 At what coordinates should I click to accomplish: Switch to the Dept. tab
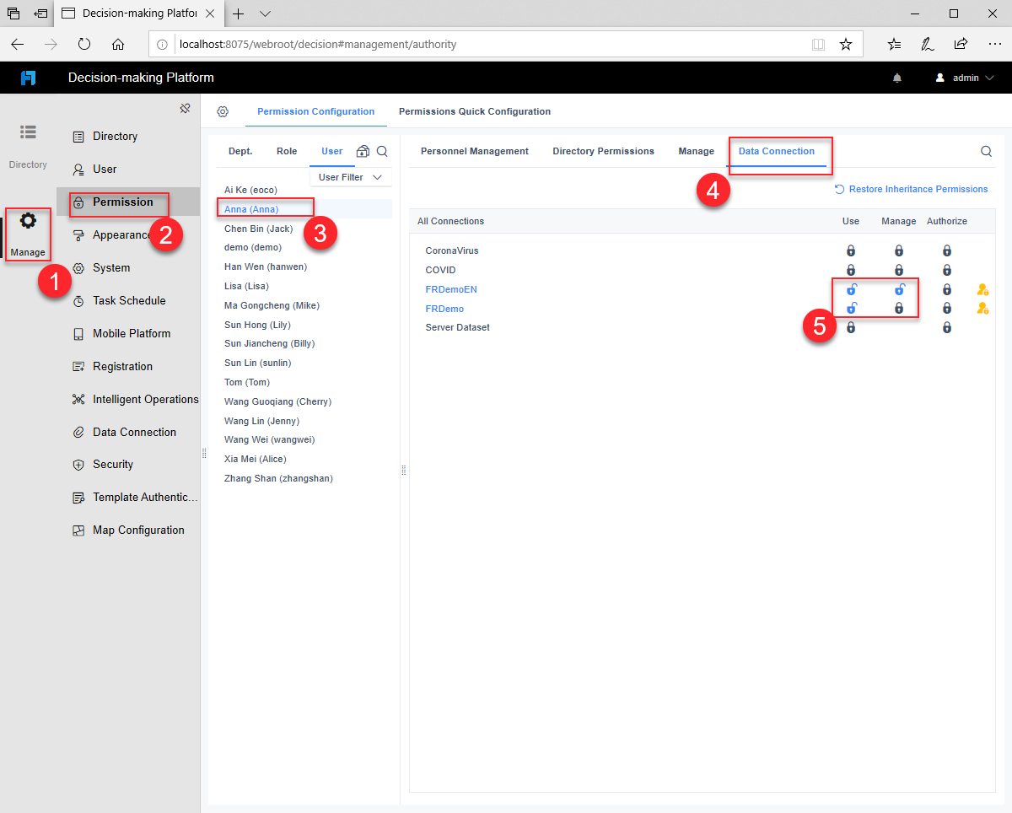point(240,151)
